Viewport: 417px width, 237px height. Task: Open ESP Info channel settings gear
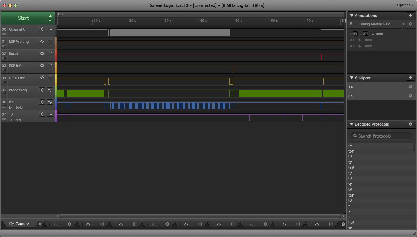(42, 66)
